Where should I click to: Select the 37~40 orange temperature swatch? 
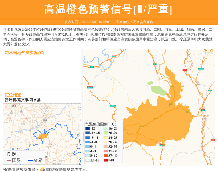click(105, 155)
